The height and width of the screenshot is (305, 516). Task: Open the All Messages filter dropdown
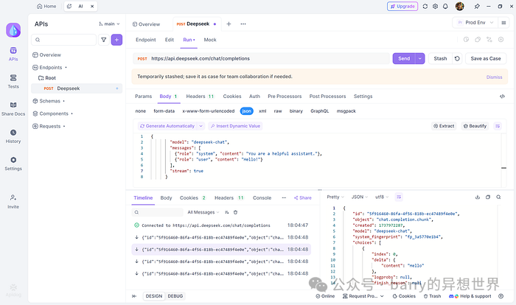point(203,213)
